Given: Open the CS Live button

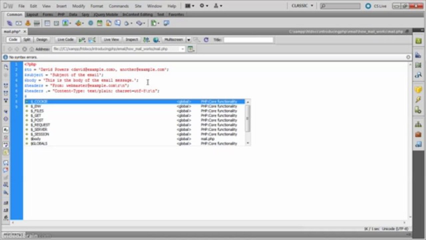Looking at the screenshot, I should tap(376, 6).
